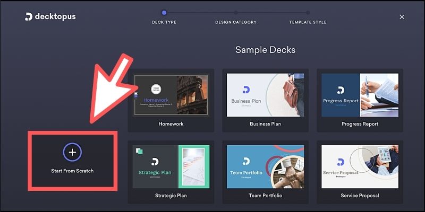Viewport: 425px width, 212px height.
Task: Click the Team Portfolio caption text
Action: (265, 195)
